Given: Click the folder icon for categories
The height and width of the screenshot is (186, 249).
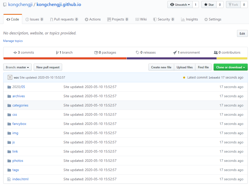Looking at the screenshot, I should click(x=9, y=105).
